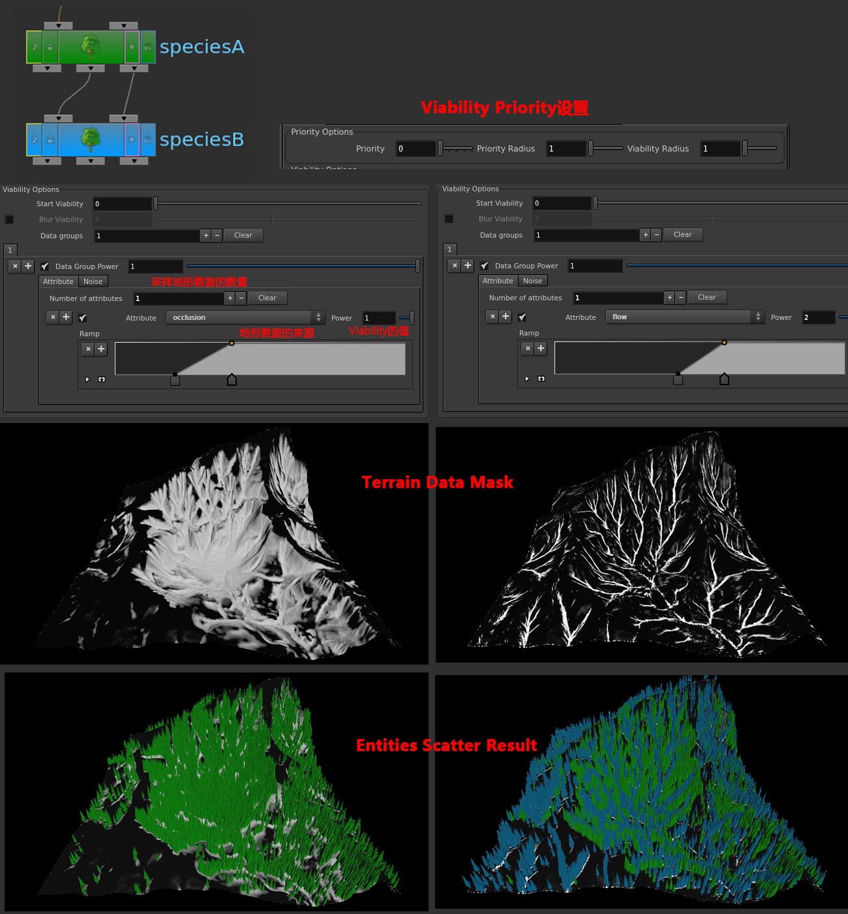The image size is (848, 914).
Task: Uncheck Data Group Power in the flow panel
Action: (x=485, y=266)
